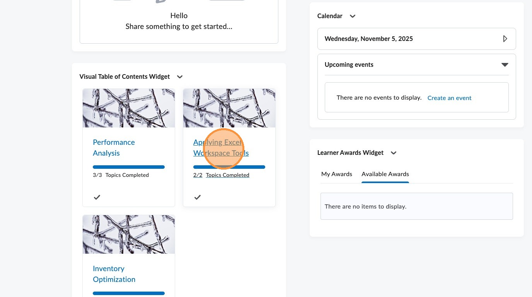The image size is (532, 297).
Task: Open the Calendar widget dropdown menu
Action: 352,16
